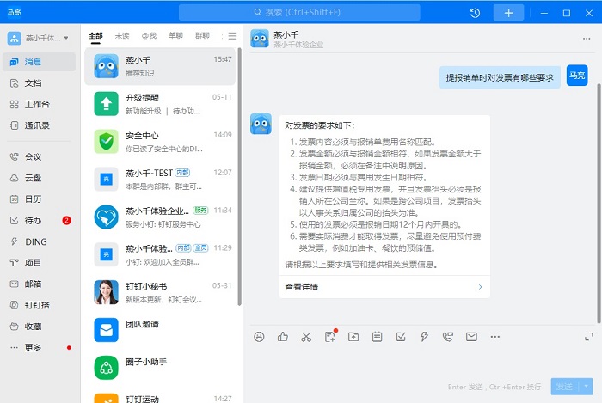Show more chat toolbar tools

[495, 337]
